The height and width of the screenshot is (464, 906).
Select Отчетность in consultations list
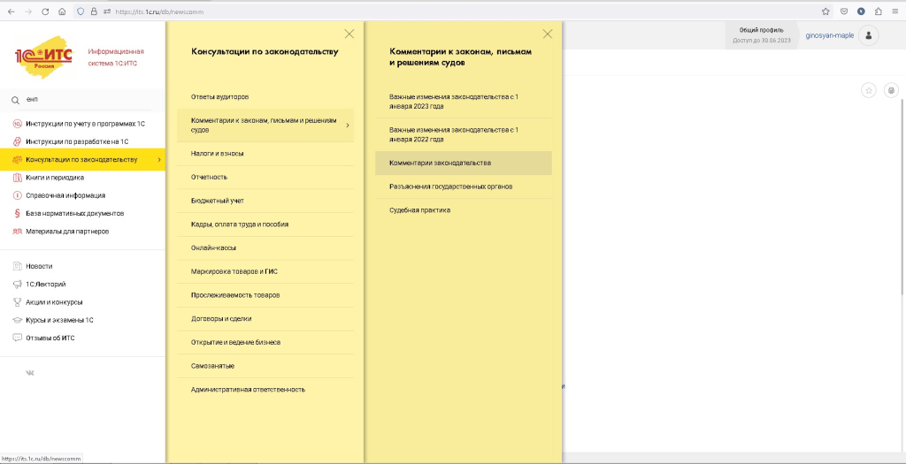(265, 177)
